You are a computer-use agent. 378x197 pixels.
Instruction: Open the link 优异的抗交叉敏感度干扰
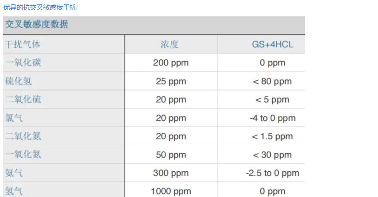pyautogui.click(x=40, y=8)
